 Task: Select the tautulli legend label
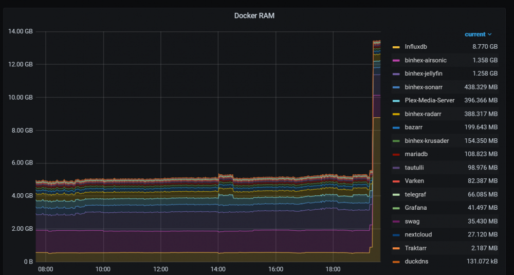click(x=414, y=168)
